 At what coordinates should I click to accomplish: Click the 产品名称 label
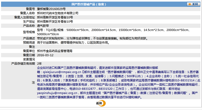[x=29, y=26]
